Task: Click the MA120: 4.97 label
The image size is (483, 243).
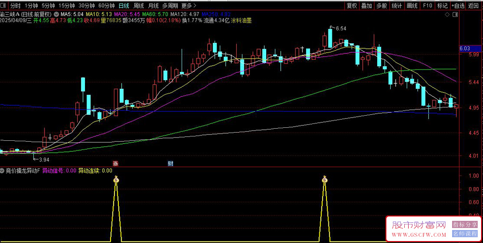Action: tap(185, 14)
